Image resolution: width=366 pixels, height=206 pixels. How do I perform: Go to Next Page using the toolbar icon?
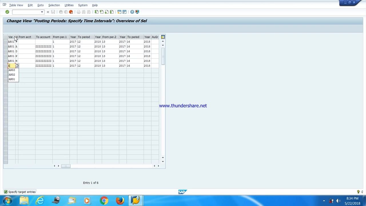pos(107,12)
